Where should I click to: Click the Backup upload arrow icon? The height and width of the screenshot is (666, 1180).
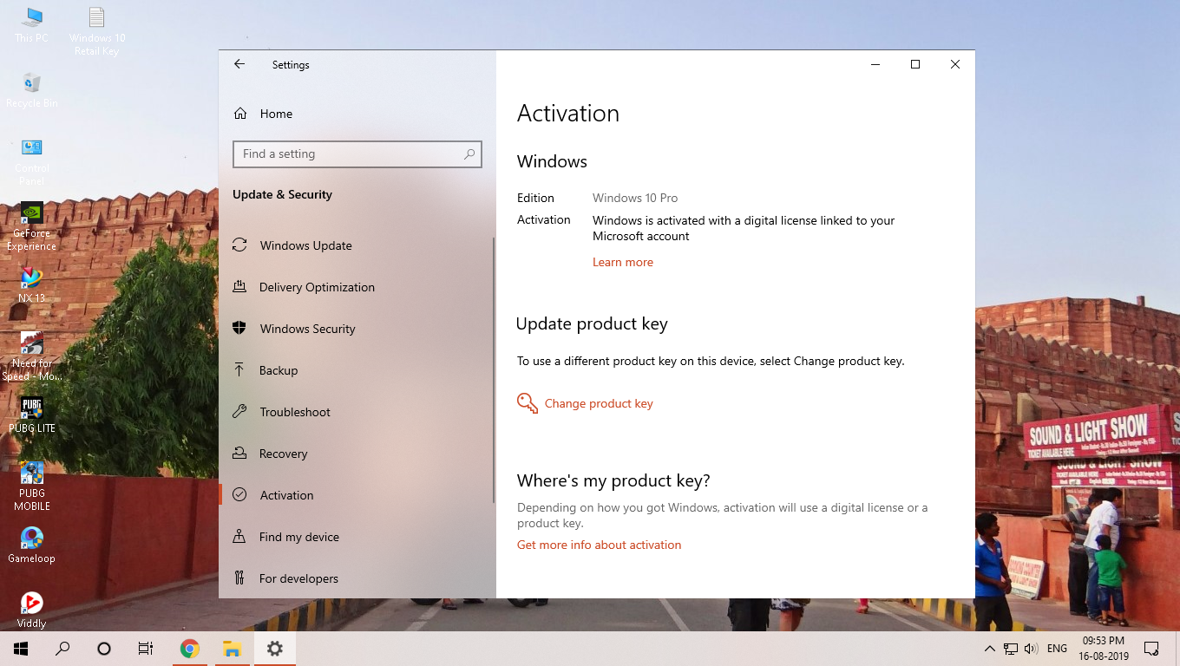pyautogui.click(x=239, y=370)
